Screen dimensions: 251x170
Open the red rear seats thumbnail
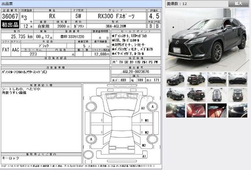pyautogui.click(x=217, y=110)
